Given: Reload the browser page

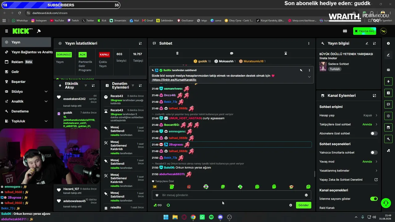Looking at the screenshot, I should (19, 13).
